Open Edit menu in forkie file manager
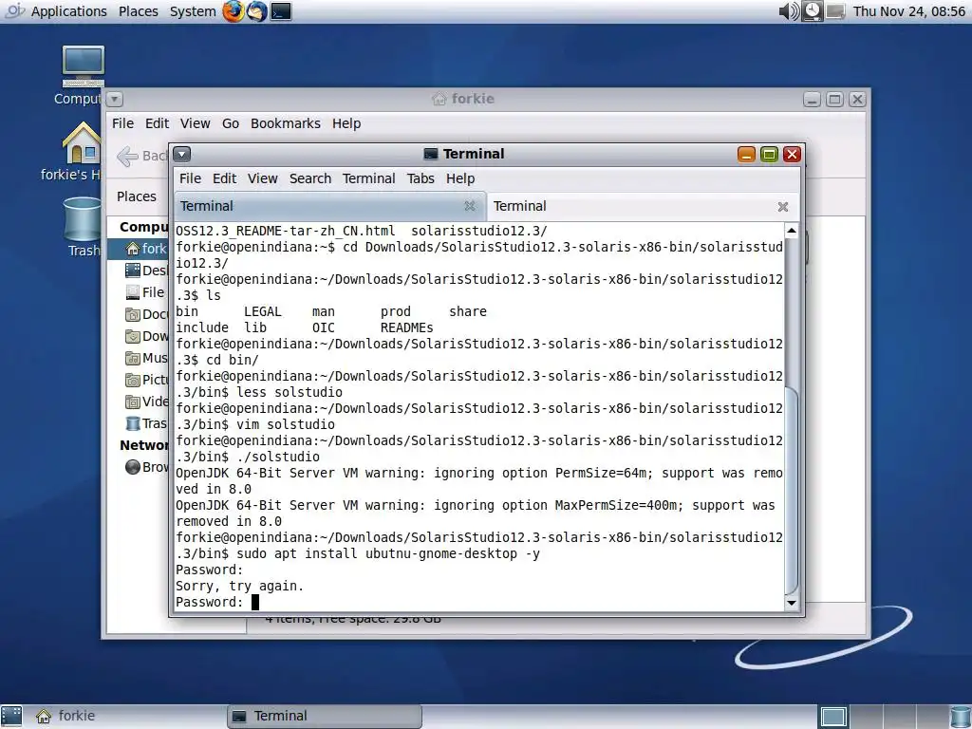 click(x=157, y=123)
